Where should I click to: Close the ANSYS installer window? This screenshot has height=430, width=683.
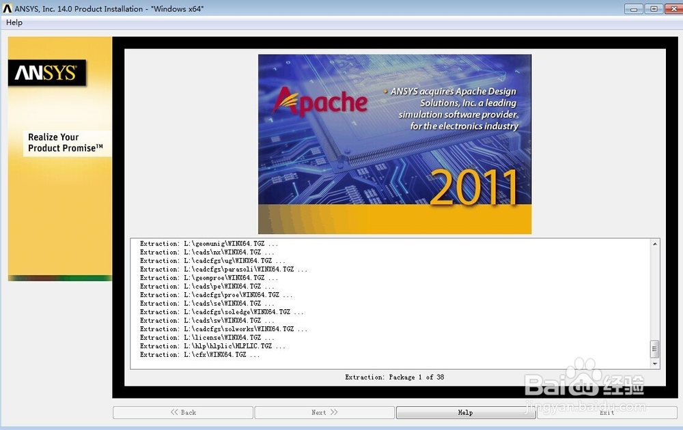click(x=674, y=9)
